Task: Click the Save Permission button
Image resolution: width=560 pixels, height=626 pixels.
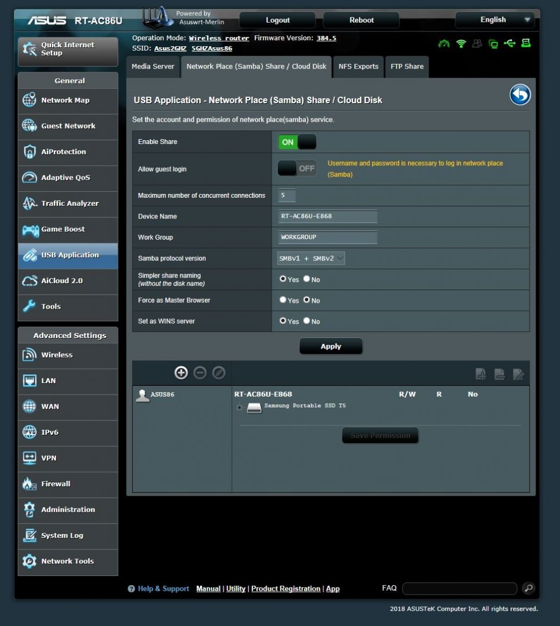Action: click(x=380, y=436)
